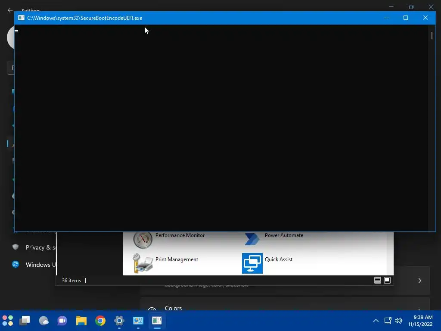Viewport: 441px width, 331px height.
Task: Select the Quick Assist label
Action: click(x=279, y=259)
